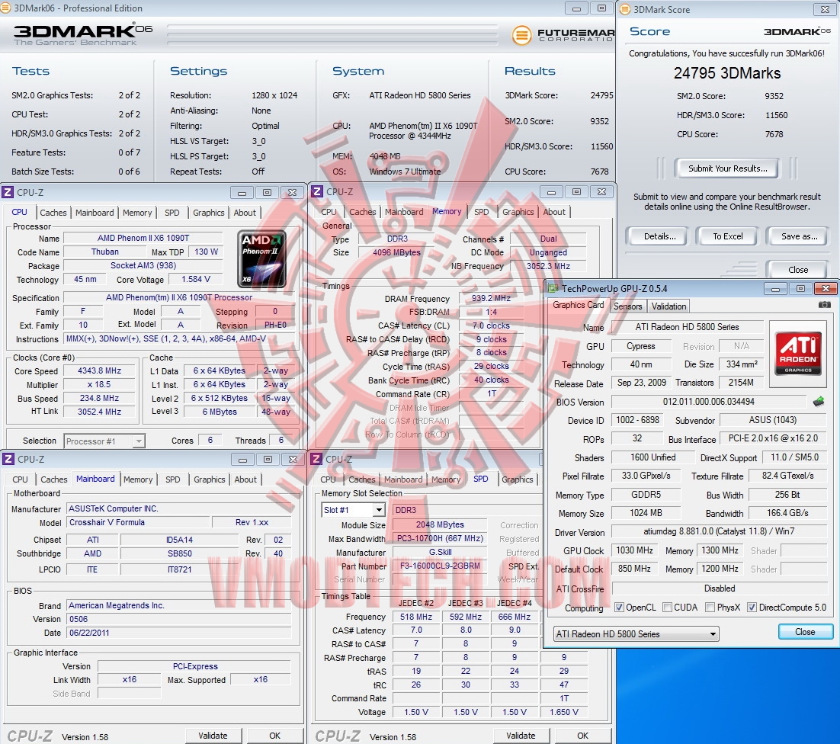The image size is (840, 744).
Task: Open the Processor #1 selection dropdown
Action: pos(104,441)
